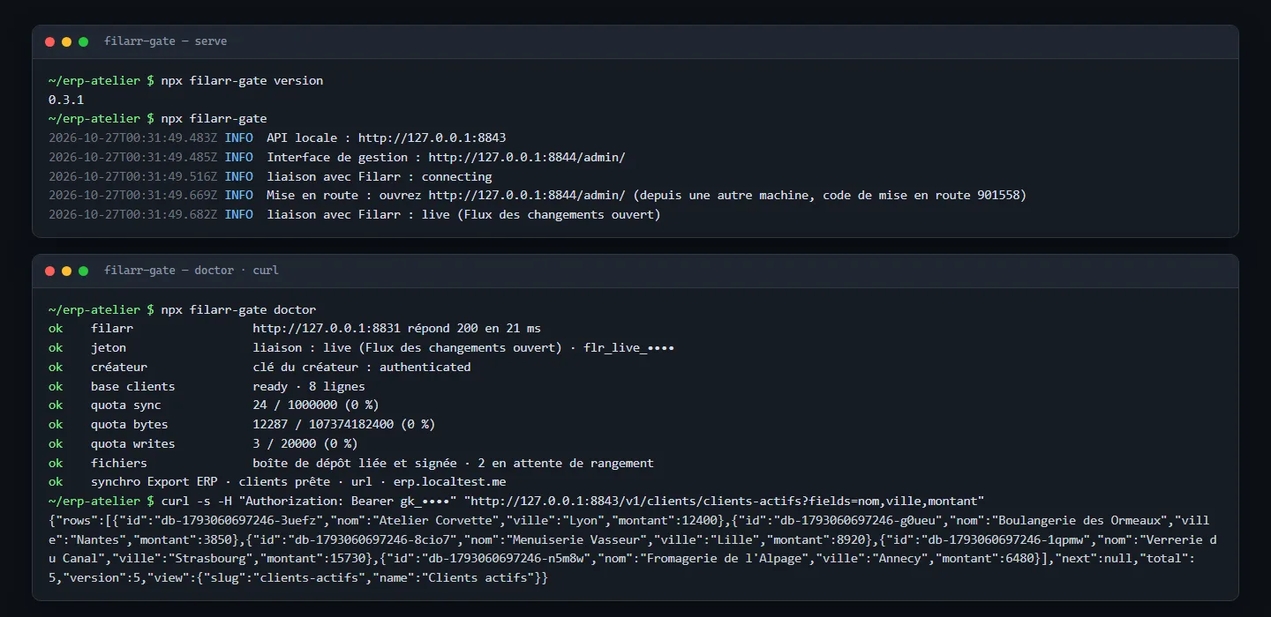This screenshot has height=617, width=1271.
Task: Select "clé du créateur : authenticated"
Action: (x=362, y=367)
